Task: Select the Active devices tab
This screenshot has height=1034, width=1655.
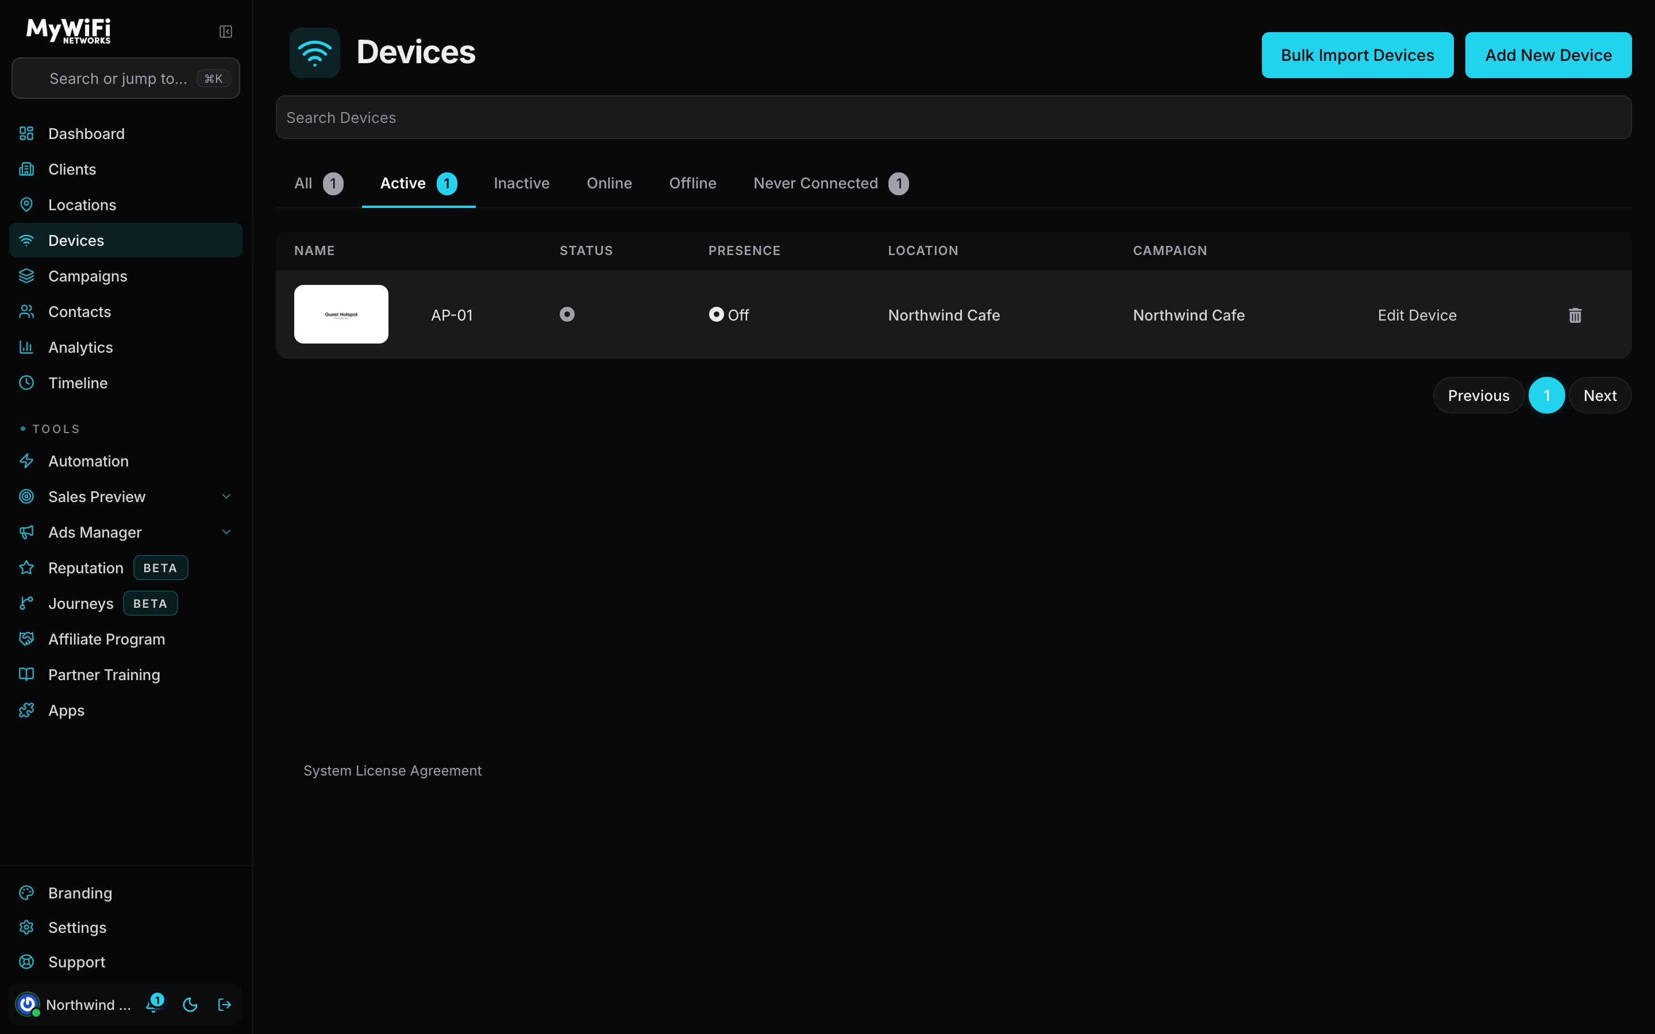Action: point(418,183)
